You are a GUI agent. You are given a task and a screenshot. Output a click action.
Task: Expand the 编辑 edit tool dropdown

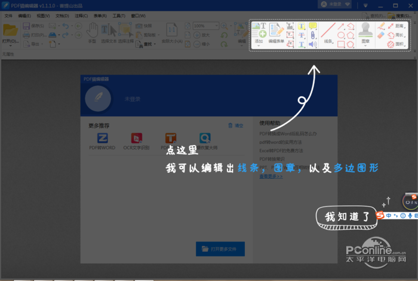pyautogui.click(x=241, y=46)
